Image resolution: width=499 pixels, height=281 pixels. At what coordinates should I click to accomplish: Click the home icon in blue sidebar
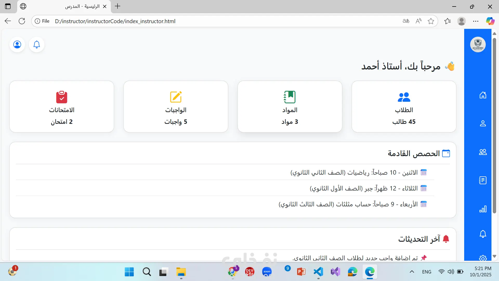point(483,95)
